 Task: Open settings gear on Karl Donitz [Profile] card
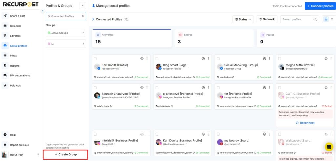tap(142, 59)
